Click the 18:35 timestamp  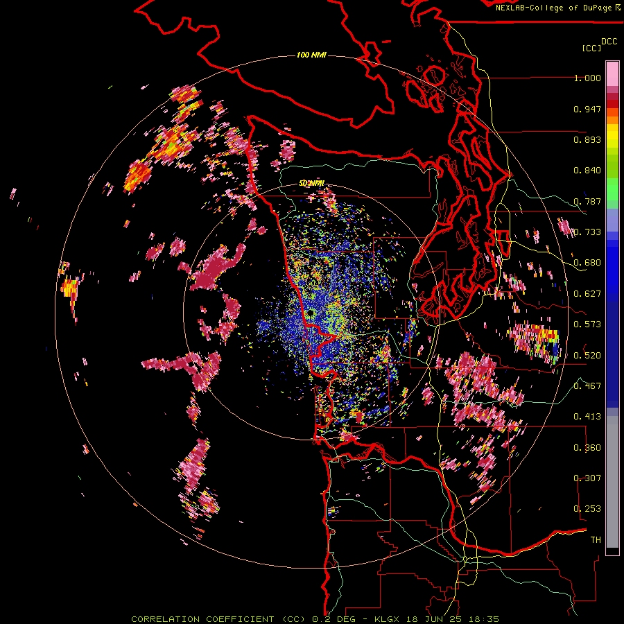(x=484, y=619)
